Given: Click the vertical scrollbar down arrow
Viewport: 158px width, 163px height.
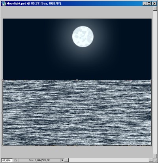Looking at the screenshot, I should (155, 156).
